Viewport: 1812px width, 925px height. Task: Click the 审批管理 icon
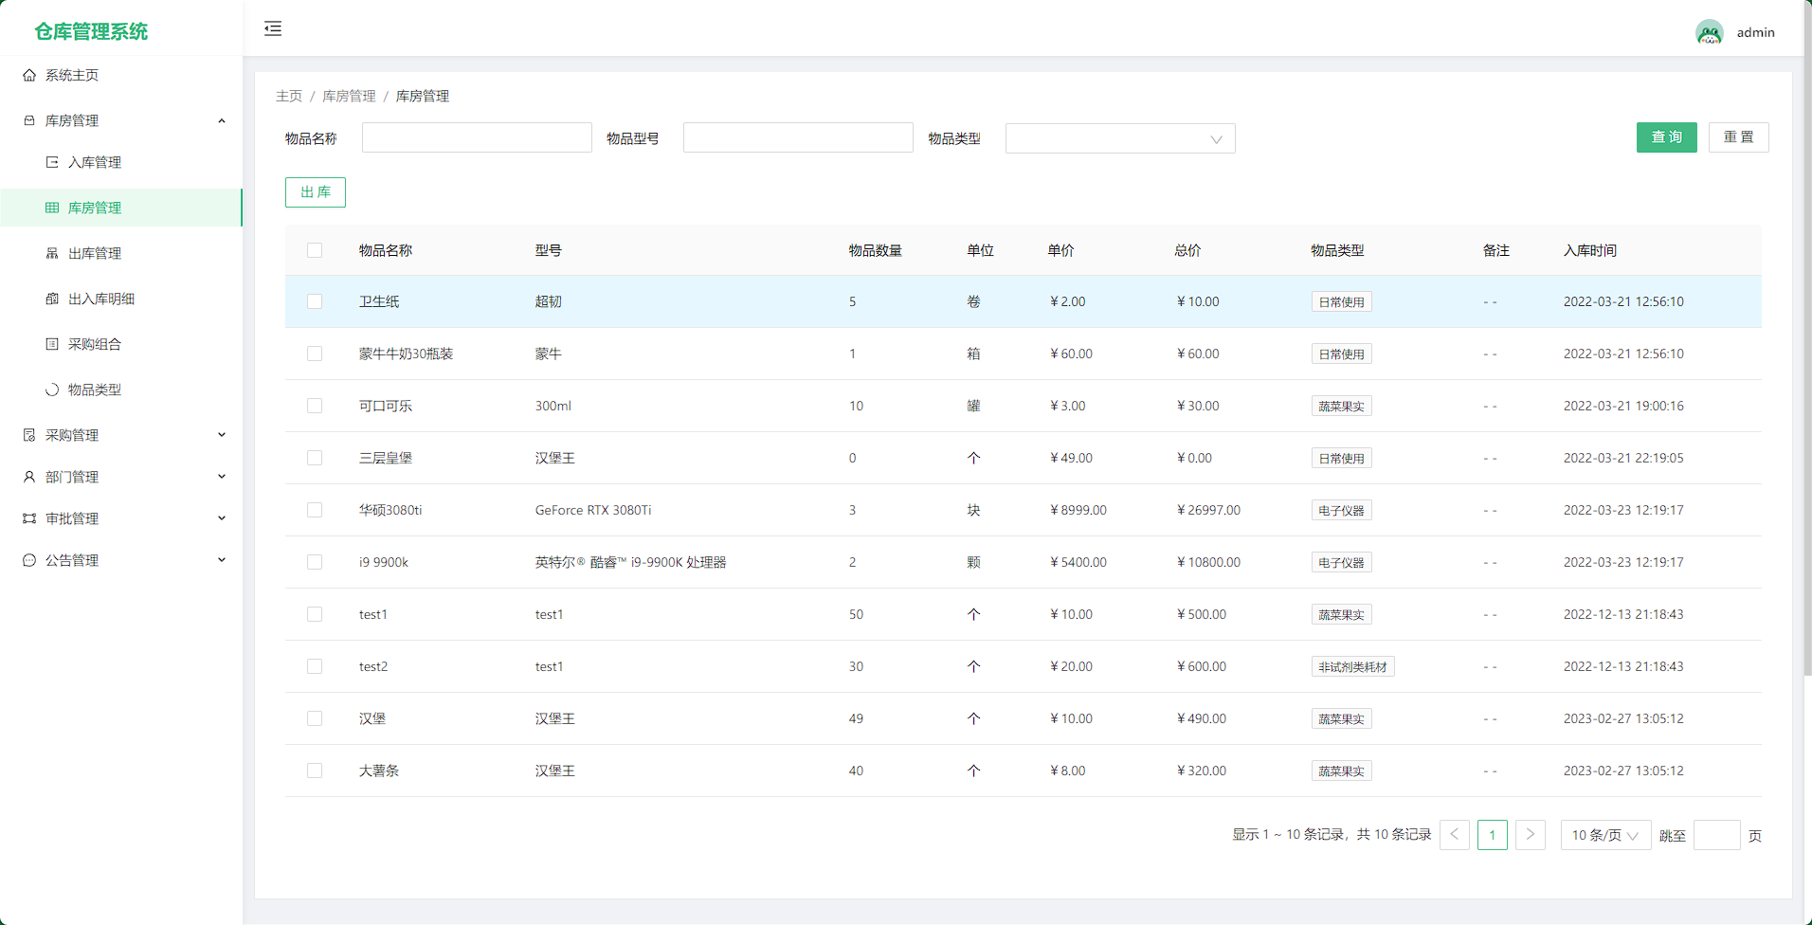29,518
